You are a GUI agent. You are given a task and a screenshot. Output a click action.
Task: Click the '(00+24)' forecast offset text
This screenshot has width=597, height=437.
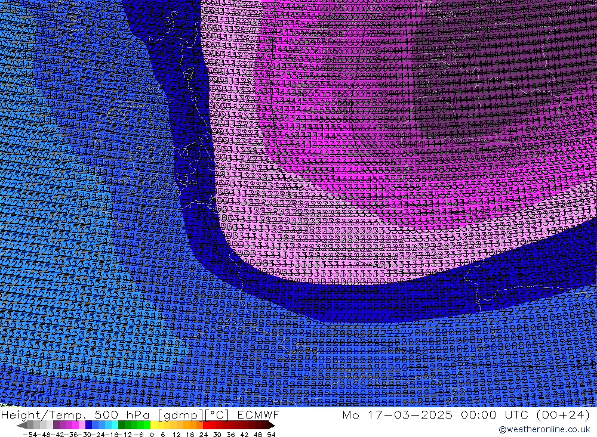(x=562, y=414)
